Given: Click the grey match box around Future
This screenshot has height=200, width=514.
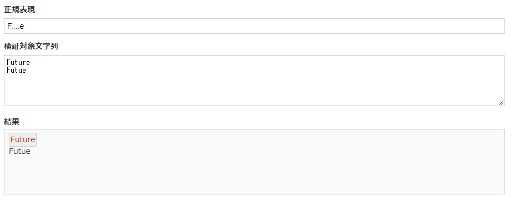Looking at the screenshot, I should coord(23,139).
